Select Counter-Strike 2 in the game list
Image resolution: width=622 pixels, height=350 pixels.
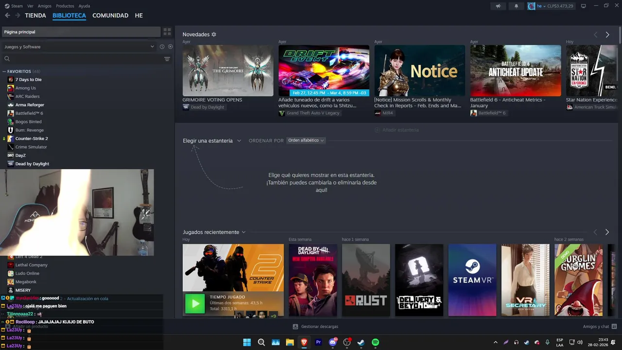[x=32, y=139]
